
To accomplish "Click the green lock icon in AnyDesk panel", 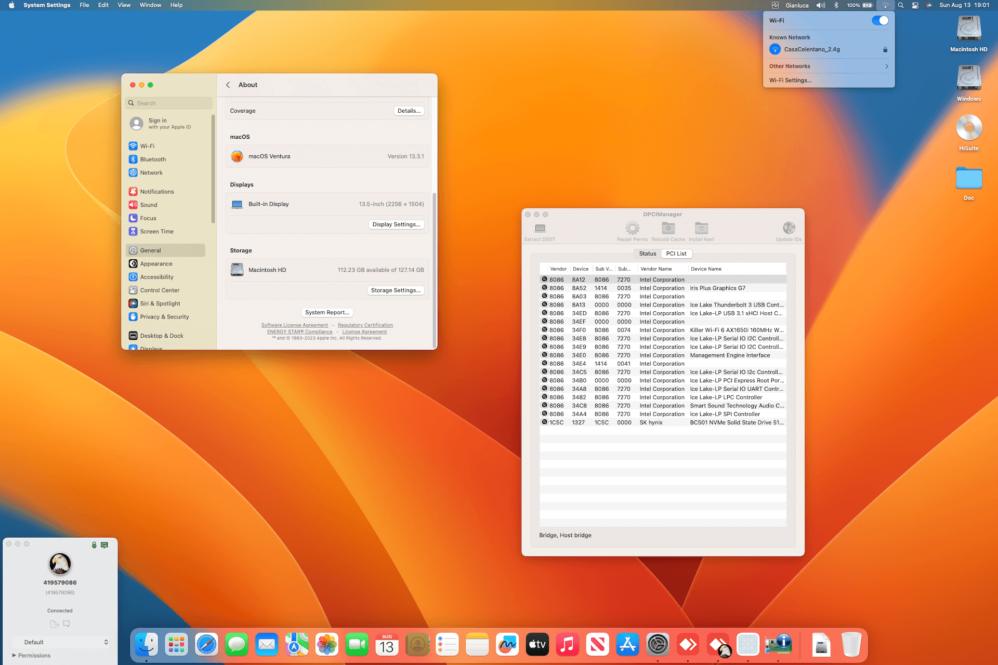I will [94, 545].
